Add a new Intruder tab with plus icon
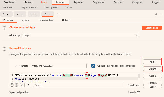This screenshot has height=97, width=164. point(58,14)
